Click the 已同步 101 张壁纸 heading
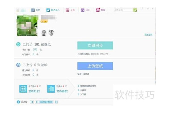 point(37,44)
